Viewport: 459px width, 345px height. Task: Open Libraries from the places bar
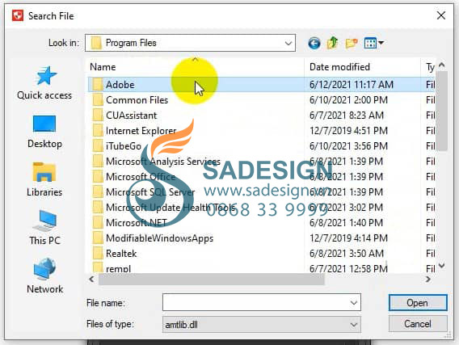pyautogui.click(x=44, y=179)
